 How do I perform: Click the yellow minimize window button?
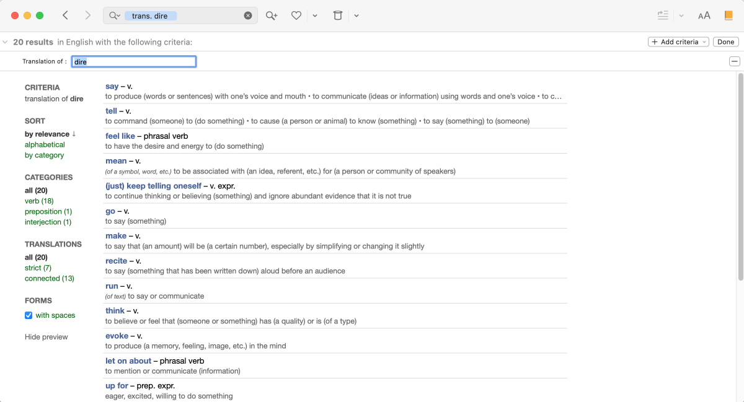point(27,15)
